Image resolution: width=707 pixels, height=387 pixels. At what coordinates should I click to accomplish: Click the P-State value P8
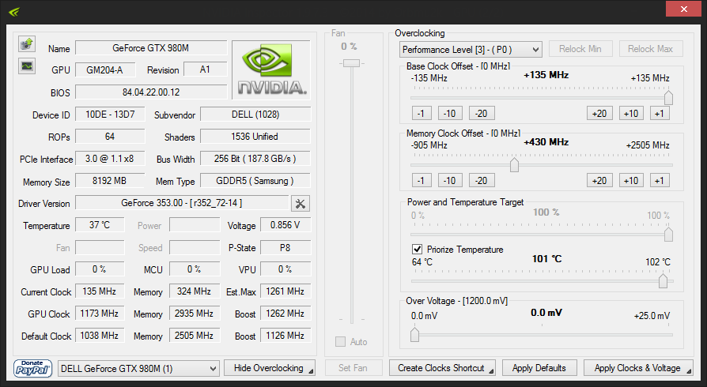click(x=285, y=247)
